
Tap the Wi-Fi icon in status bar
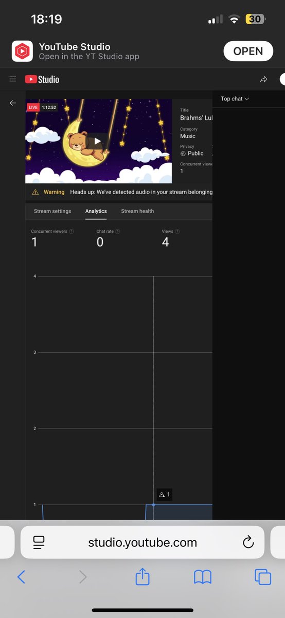click(x=235, y=20)
